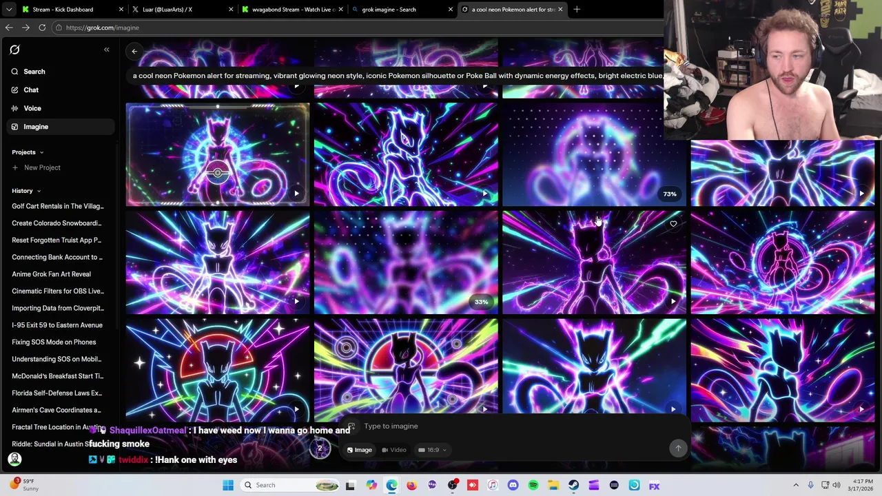Click the heart icon on hovered Mewtwo image

(673, 224)
